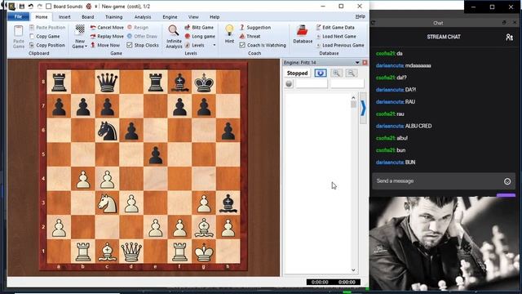Click Cancel Move in Game group
Image resolution: width=522 pixels, height=294 pixels.
click(x=107, y=27)
